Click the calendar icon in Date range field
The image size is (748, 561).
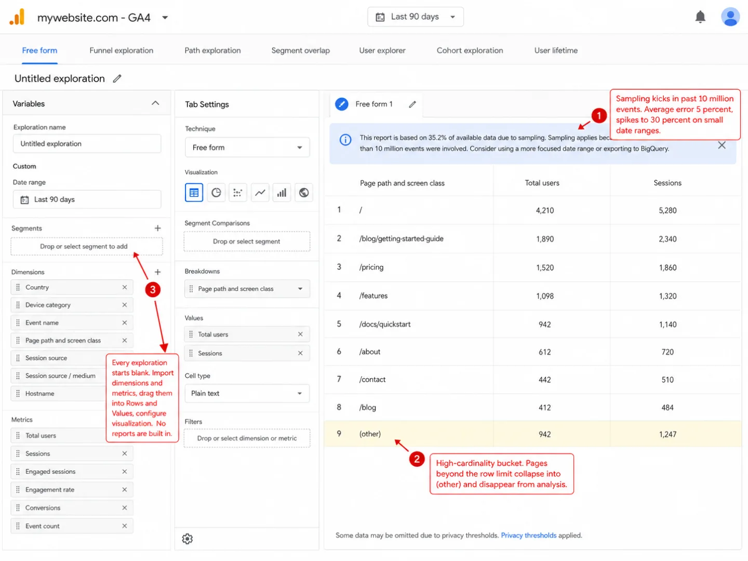tap(24, 200)
